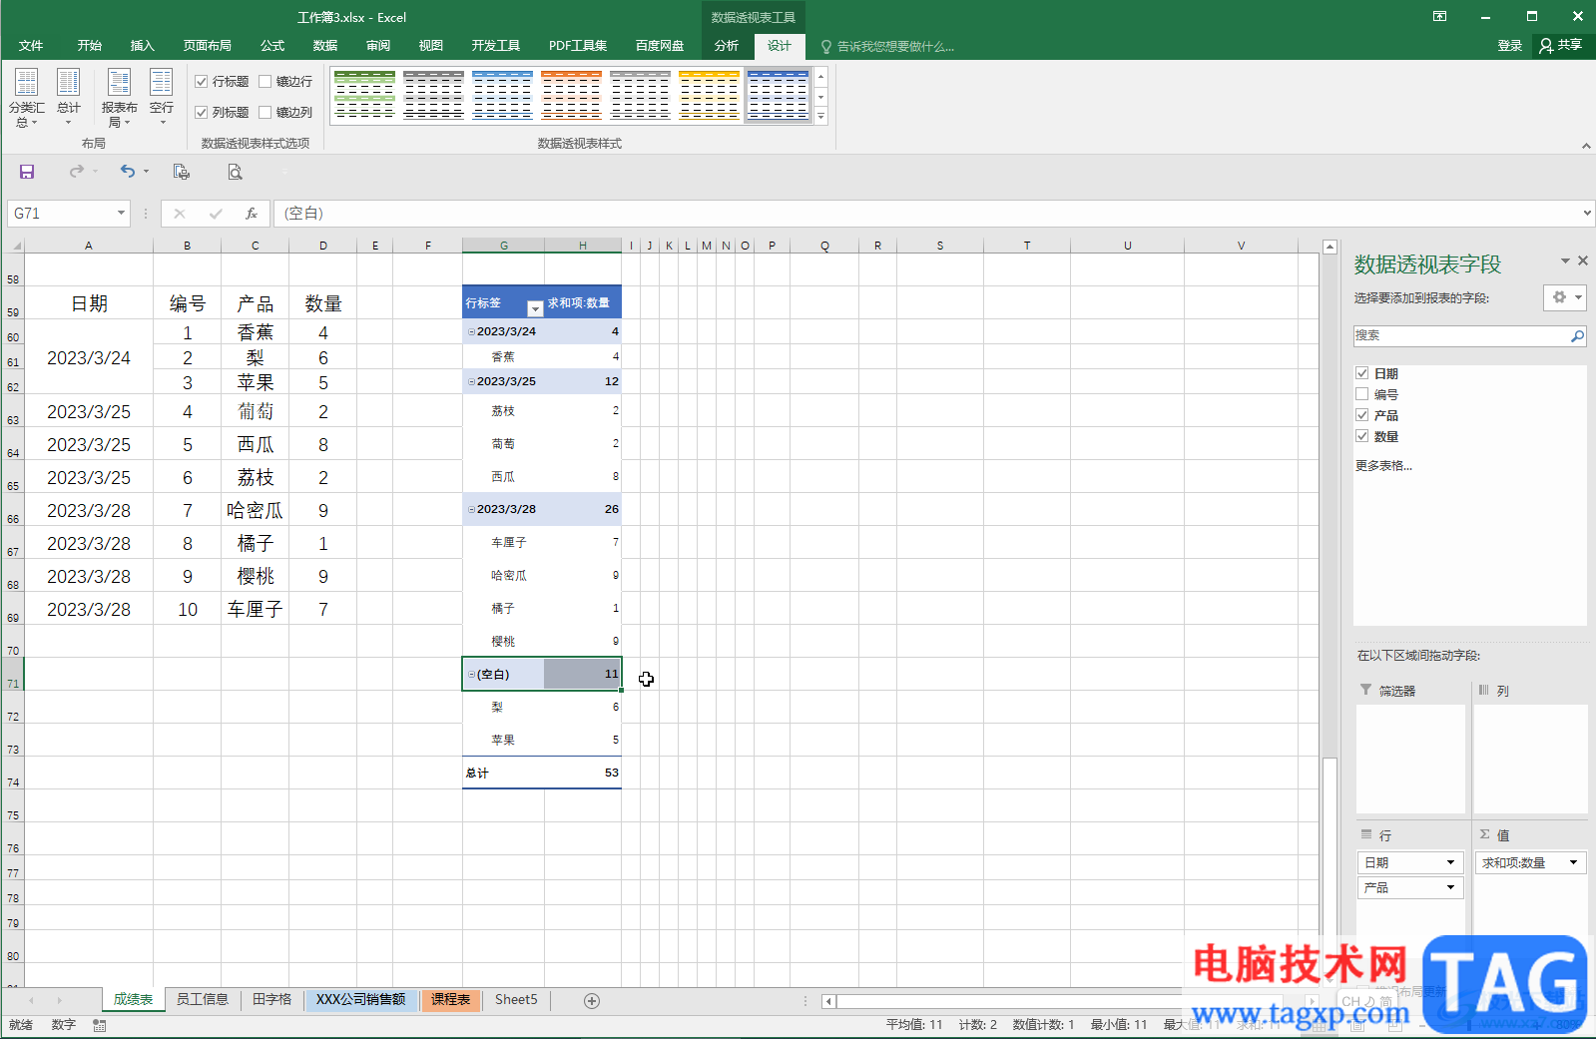Collapse the 2023/3/28 pivot group
This screenshot has width=1596, height=1039.
(x=471, y=509)
